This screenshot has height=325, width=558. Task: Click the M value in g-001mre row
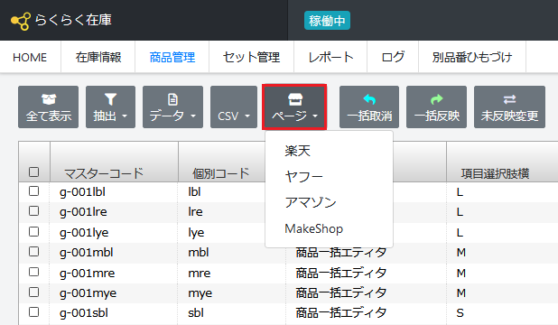point(461,273)
